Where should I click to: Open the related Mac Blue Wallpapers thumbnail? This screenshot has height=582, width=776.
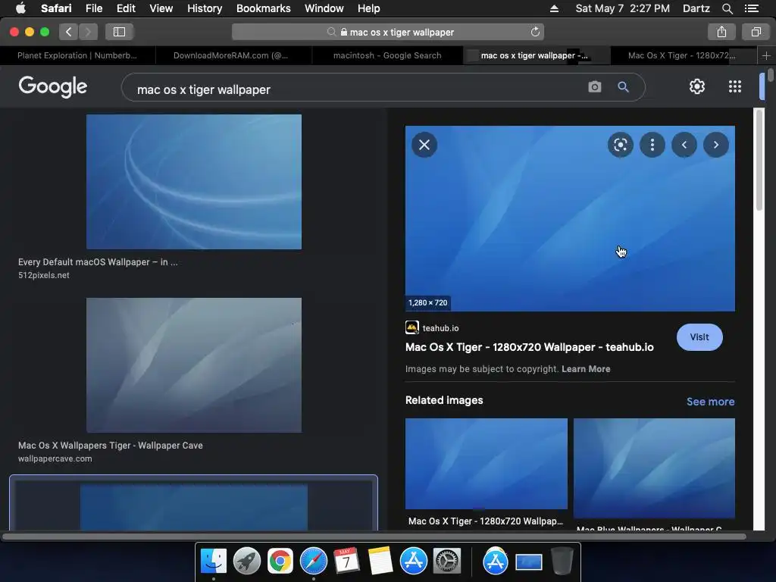[x=654, y=468]
